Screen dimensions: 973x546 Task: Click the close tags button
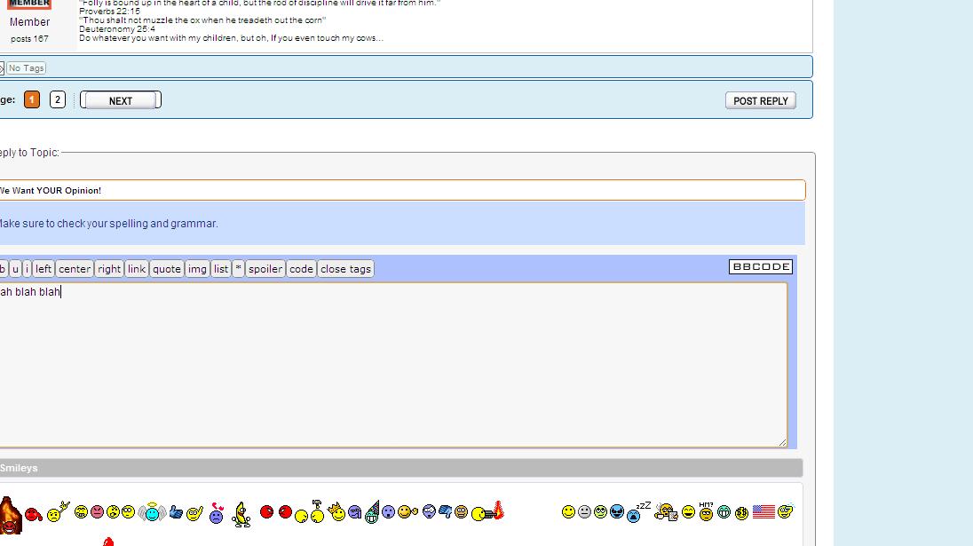tap(346, 269)
